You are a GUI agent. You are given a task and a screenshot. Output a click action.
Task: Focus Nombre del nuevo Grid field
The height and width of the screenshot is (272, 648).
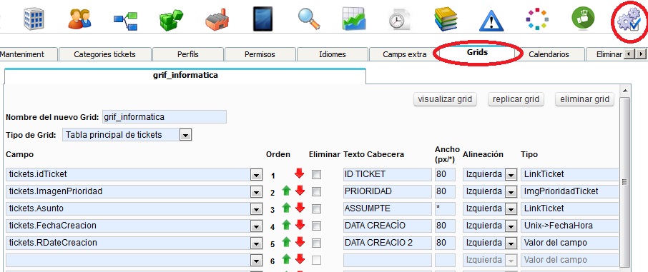click(x=164, y=117)
